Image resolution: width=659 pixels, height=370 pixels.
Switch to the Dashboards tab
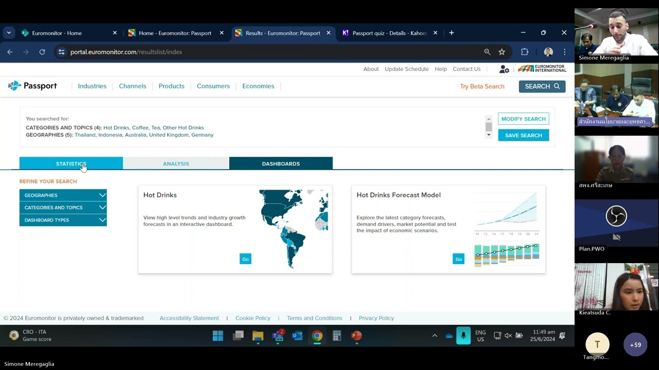pos(281,163)
